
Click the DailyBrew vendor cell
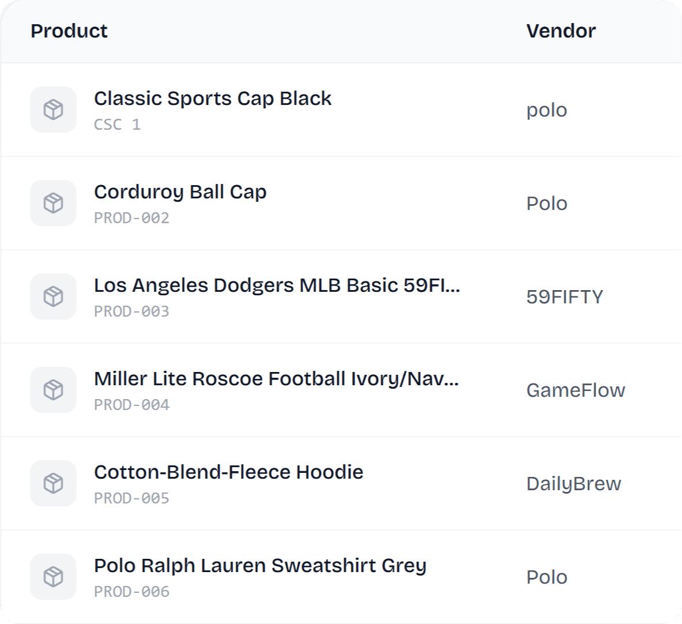[574, 484]
